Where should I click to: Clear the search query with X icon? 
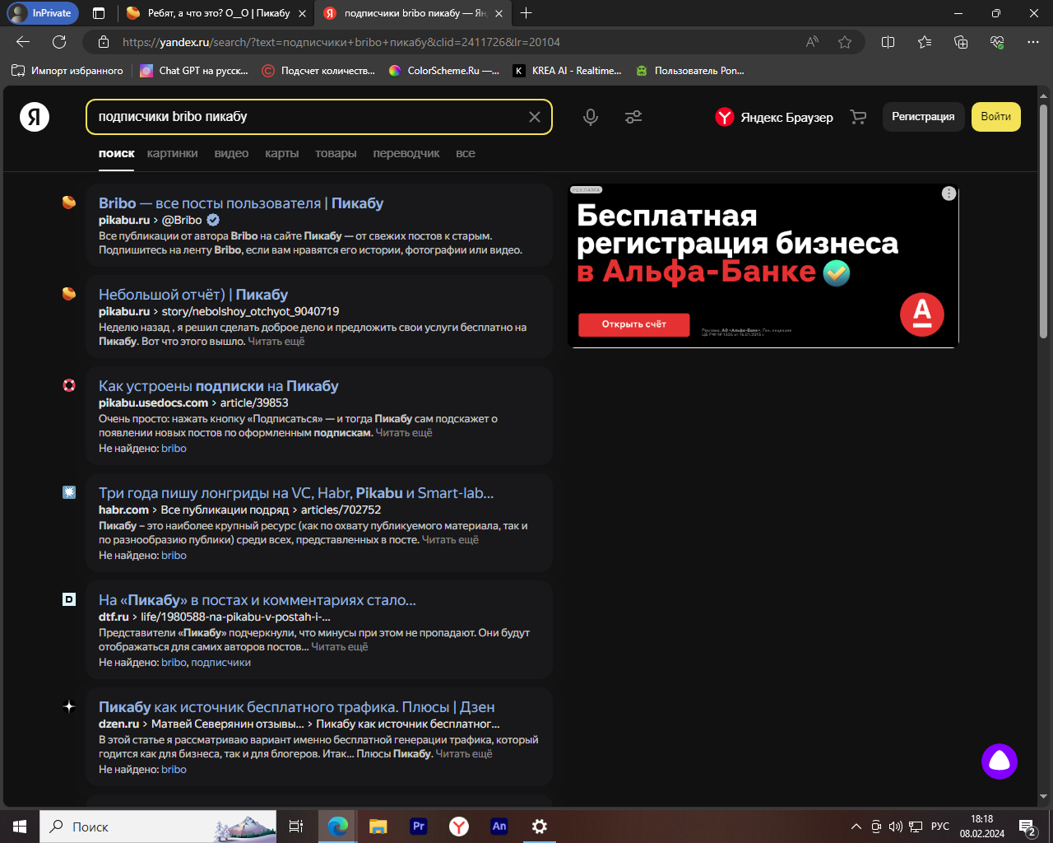pyautogui.click(x=534, y=117)
